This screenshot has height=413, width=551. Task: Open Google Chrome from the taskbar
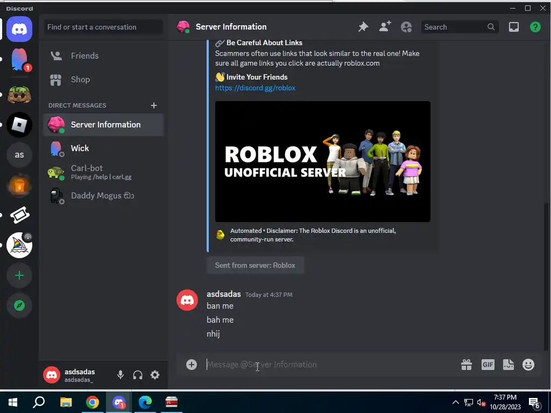[x=92, y=402]
